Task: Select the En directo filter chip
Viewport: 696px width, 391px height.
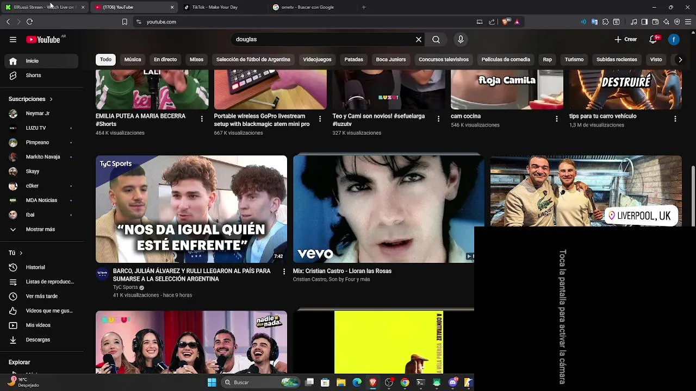Action: [x=165, y=60]
